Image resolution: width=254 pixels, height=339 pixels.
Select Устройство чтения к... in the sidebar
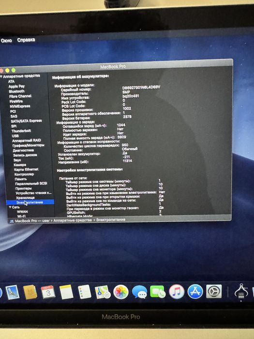(33, 193)
